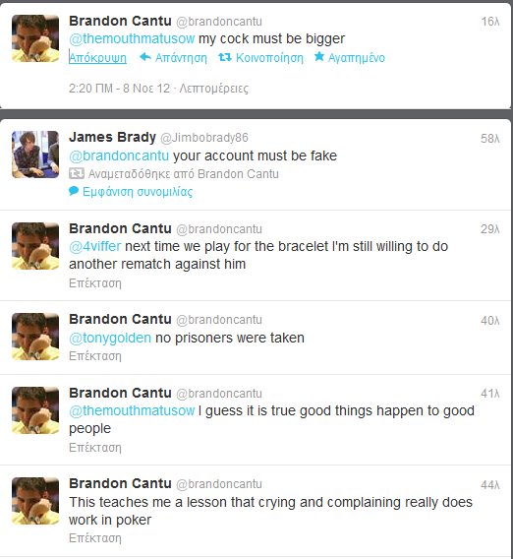
Task: Open Λεπτομέρειες details link of top tweet
Action: (213, 89)
